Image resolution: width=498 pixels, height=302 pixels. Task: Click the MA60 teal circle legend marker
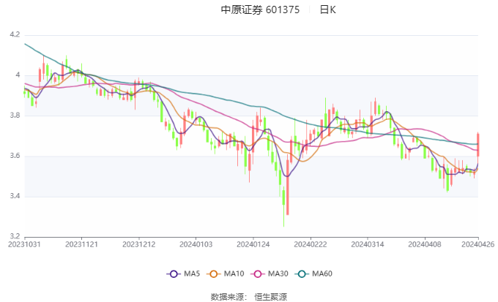302,274
